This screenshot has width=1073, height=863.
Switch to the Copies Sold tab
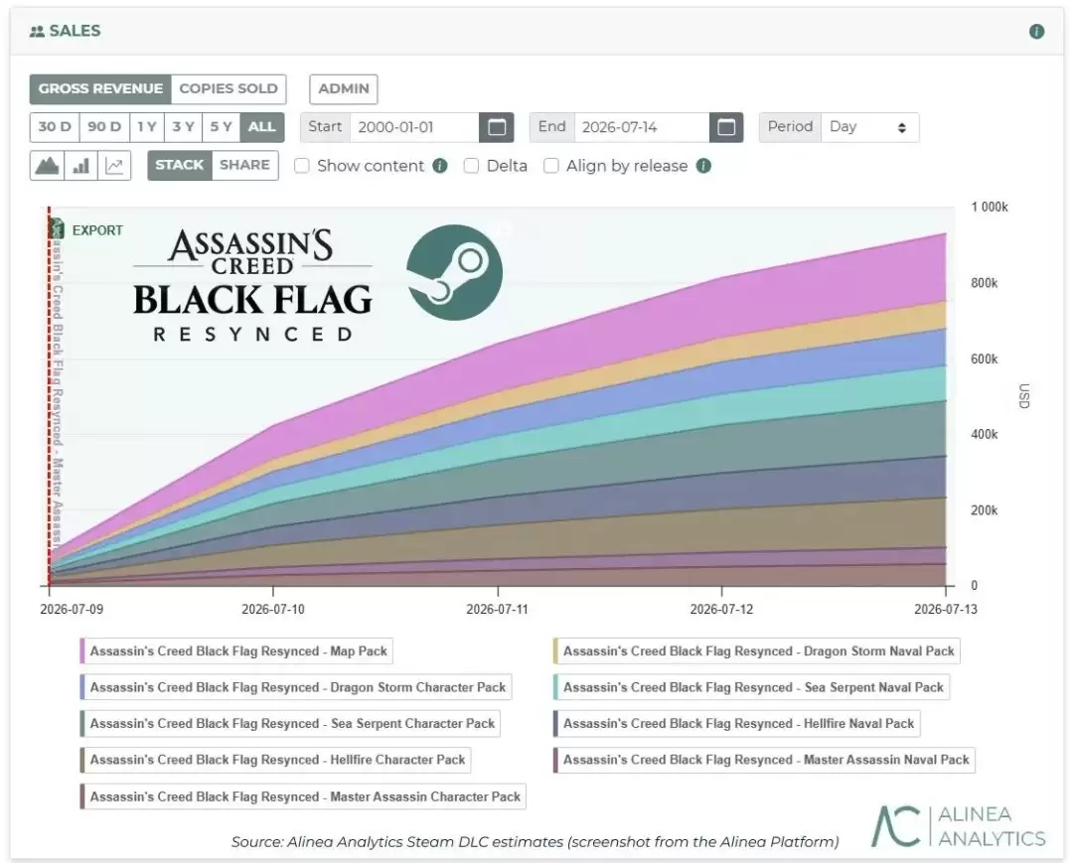[x=229, y=89]
